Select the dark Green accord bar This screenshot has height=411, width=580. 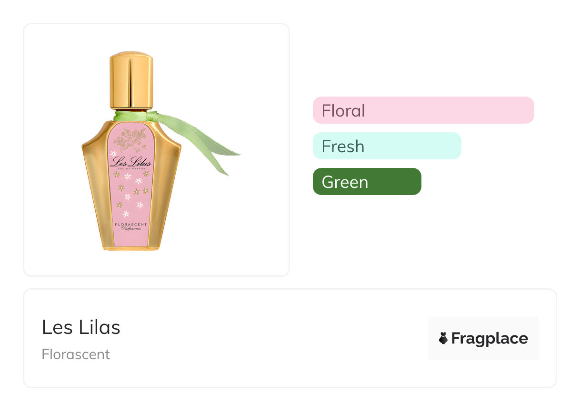tap(367, 182)
